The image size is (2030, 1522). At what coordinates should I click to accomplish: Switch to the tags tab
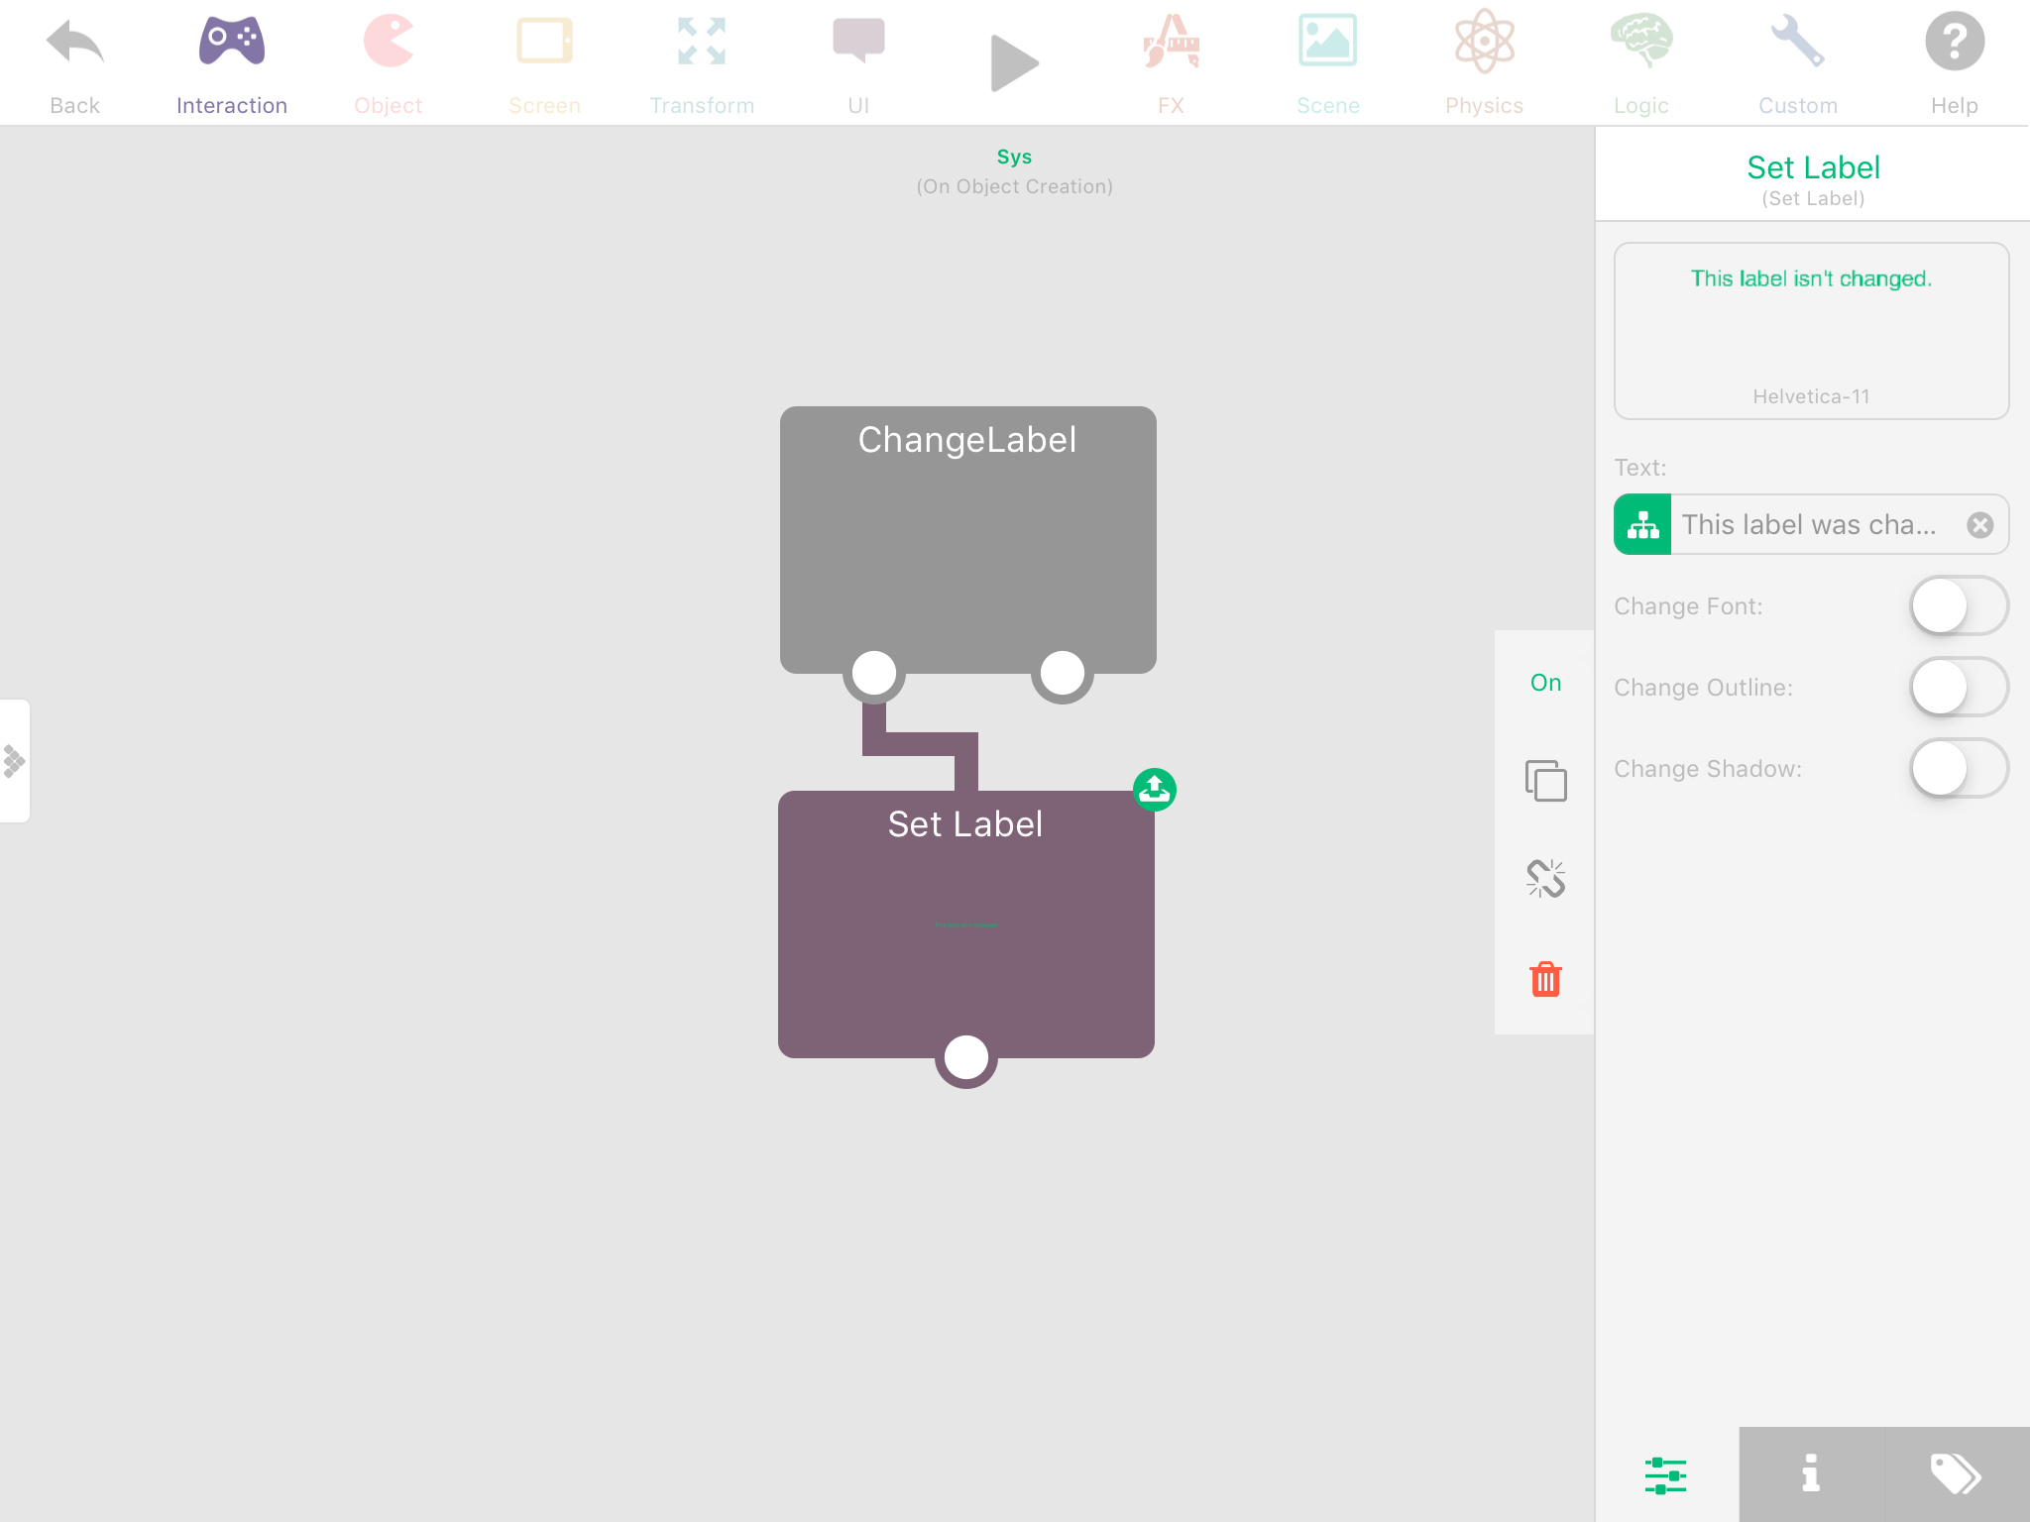1956,1473
